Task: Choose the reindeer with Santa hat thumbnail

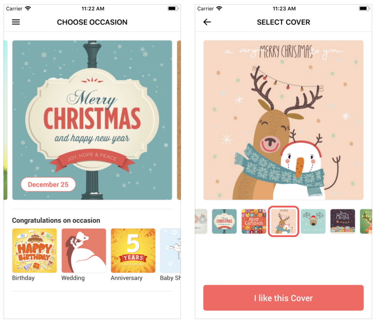Action: (x=313, y=221)
